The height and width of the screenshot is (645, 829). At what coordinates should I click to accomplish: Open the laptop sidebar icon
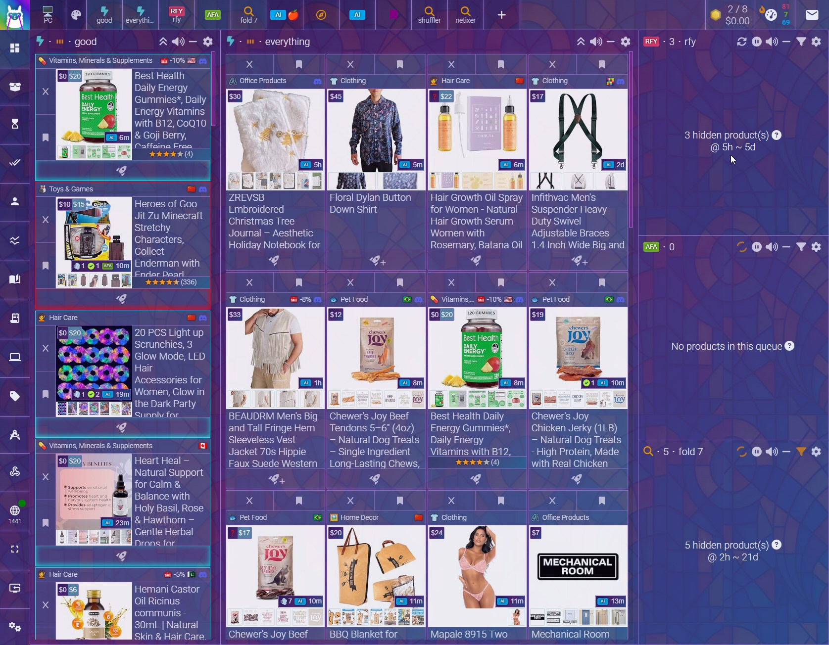pyautogui.click(x=15, y=357)
